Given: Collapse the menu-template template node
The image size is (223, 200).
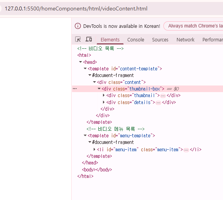Looking at the screenshot, I should (x=85, y=135).
